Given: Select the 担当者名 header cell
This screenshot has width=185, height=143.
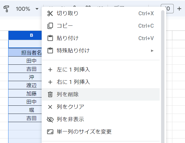Looking at the screenshot, I should click(25, 53).
